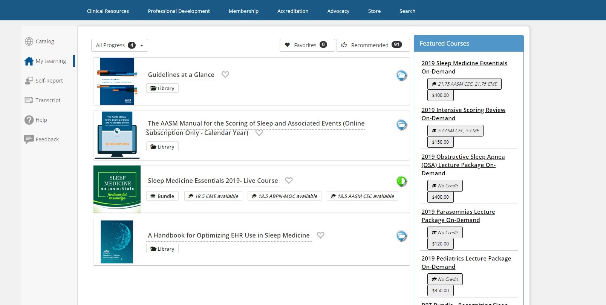Open folder status icon for AASM Manual subscription
The height and width of the screenshot is (305, 606).
click(402, 125)
